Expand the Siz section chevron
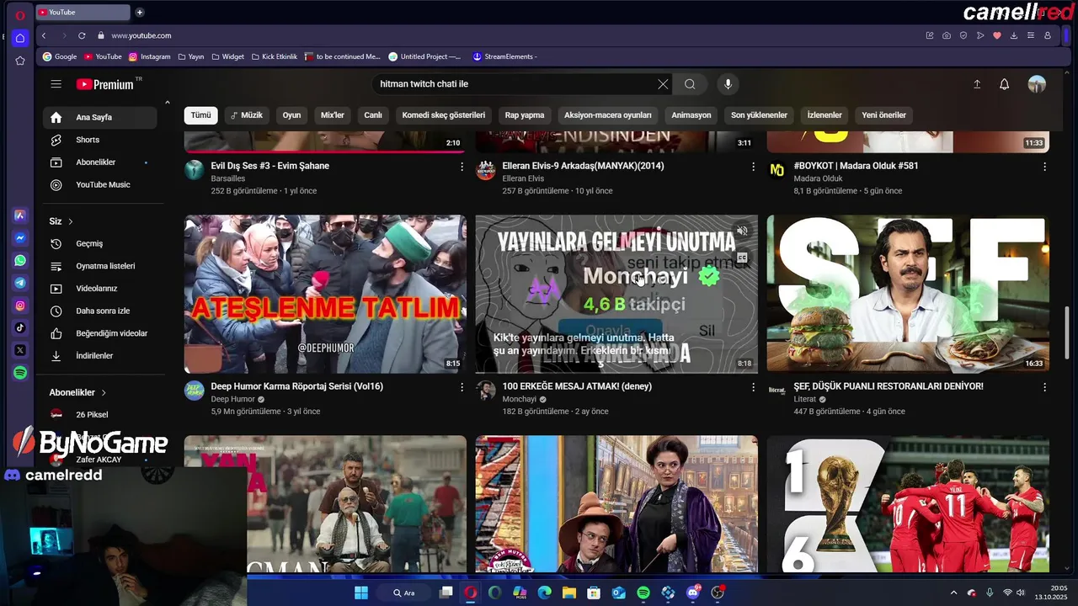The image size is (1078, 606). 71,221
